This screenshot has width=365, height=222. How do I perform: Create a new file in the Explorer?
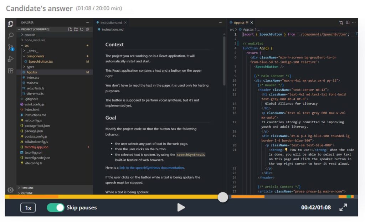[70, 30]
